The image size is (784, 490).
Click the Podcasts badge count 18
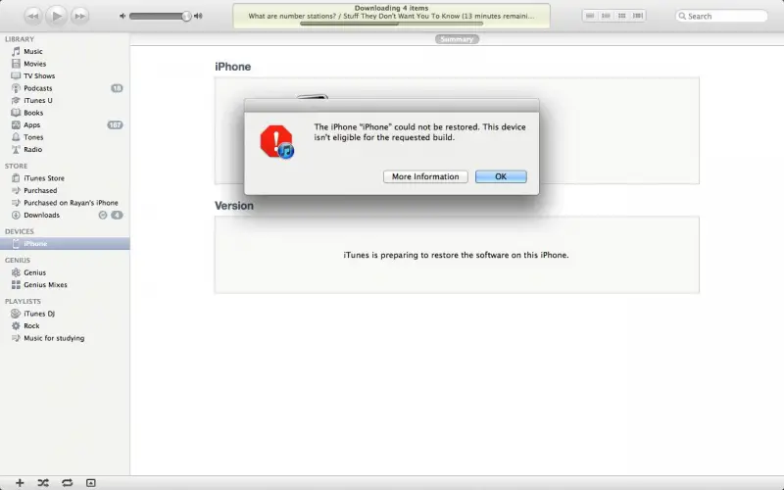tap(117, 88)
